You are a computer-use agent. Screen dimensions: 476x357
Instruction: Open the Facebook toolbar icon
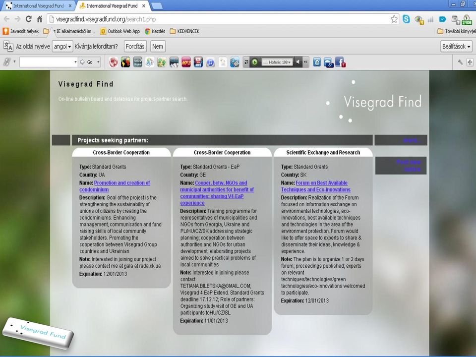pos(340,62)
